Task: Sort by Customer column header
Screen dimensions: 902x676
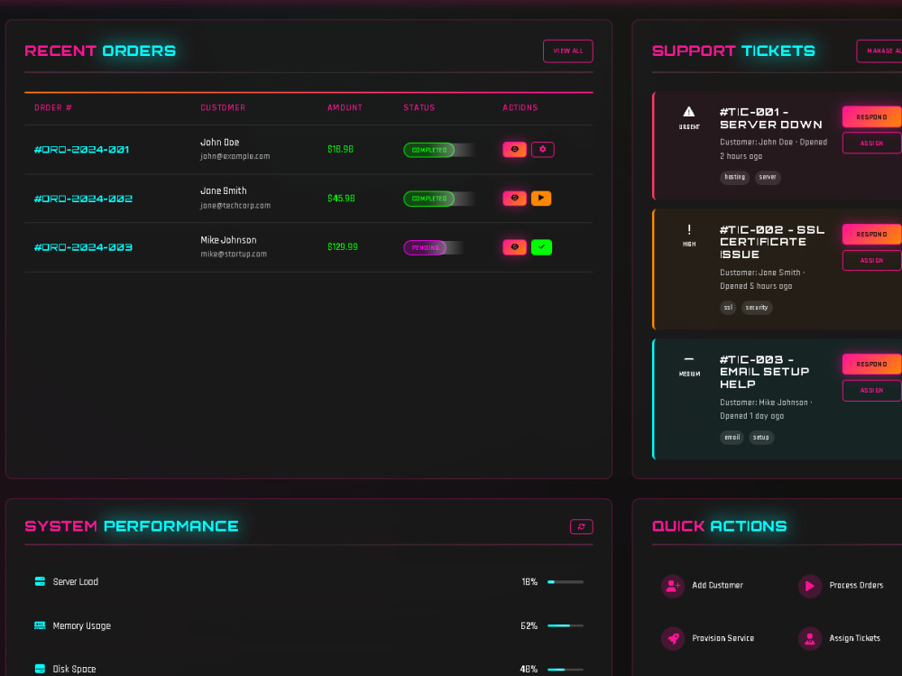Action: (x=223, y=107)
